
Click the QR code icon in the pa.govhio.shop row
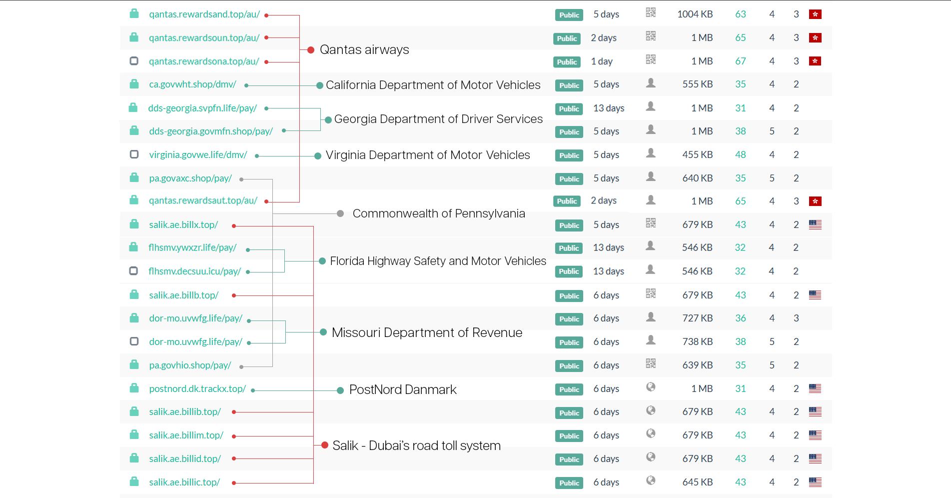(x=651, y=363)
